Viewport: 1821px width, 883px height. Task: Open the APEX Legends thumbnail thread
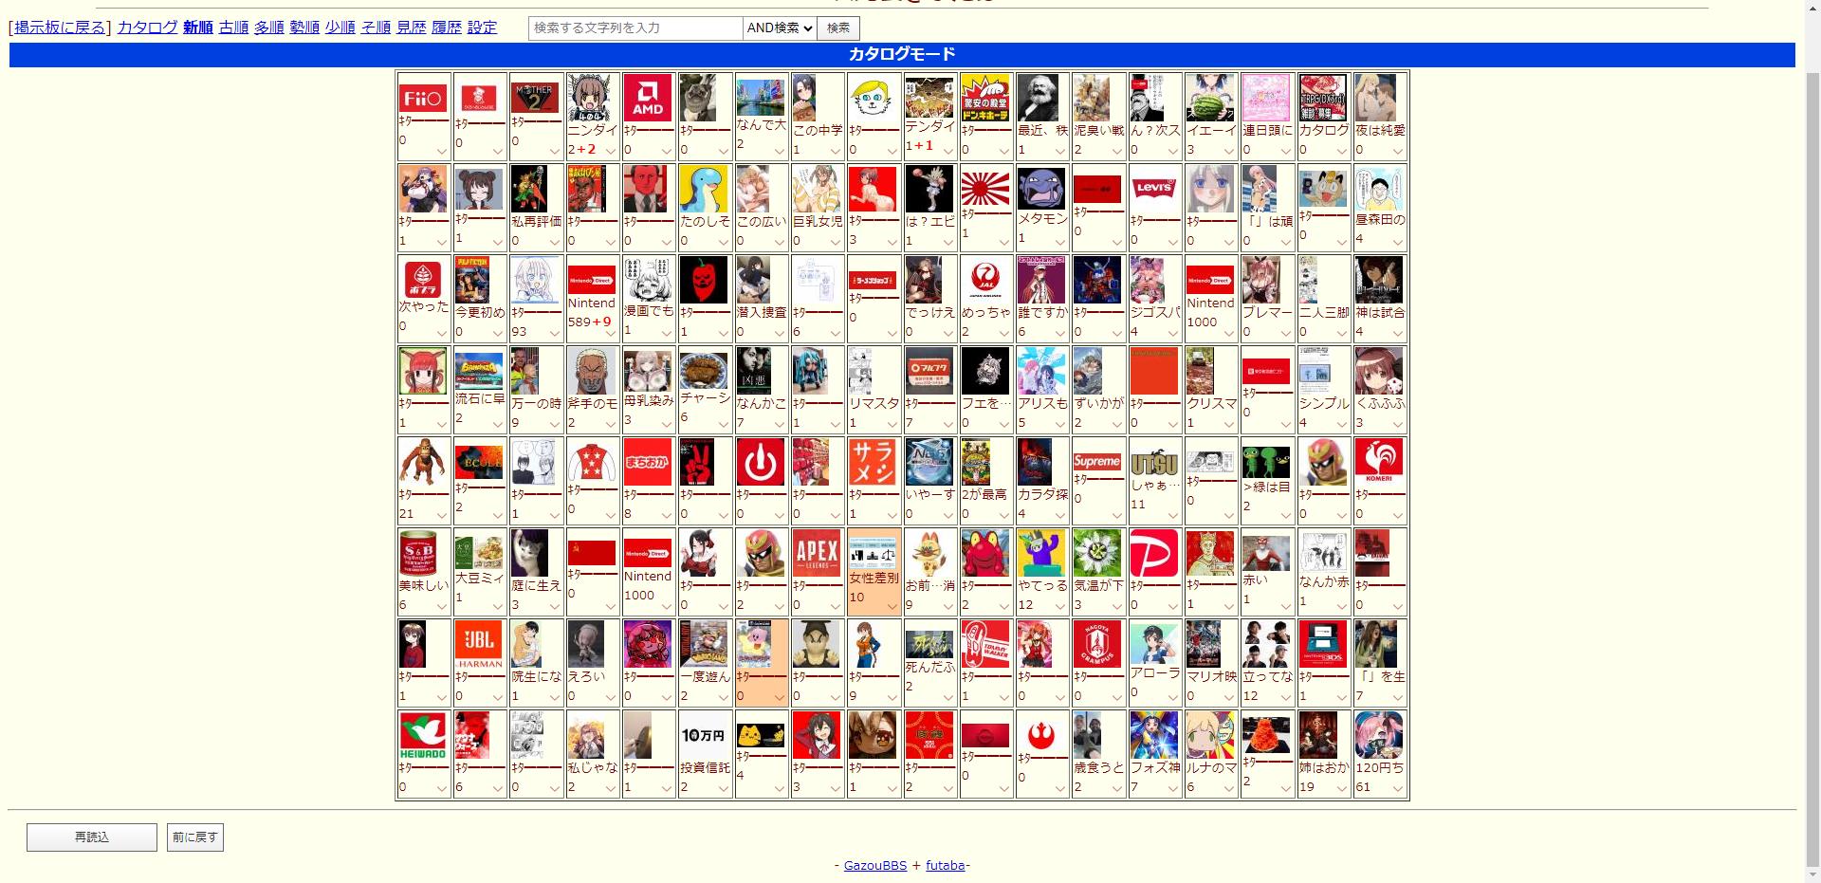click(x=817, y=552)
